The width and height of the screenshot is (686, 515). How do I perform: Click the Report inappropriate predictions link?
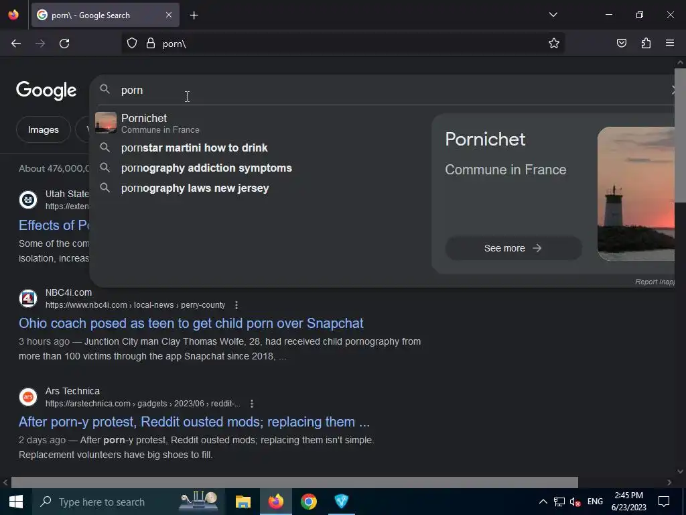coord(655,282)
